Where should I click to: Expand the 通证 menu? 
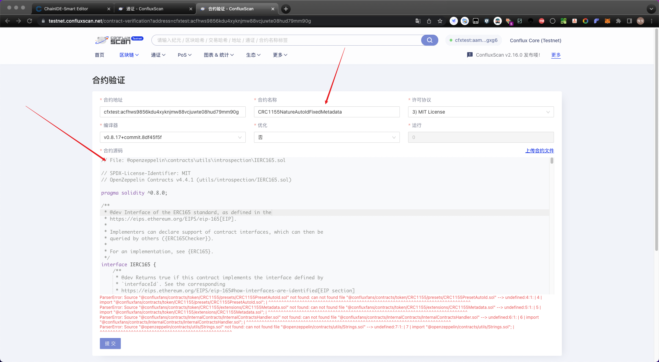pos(158,55)
